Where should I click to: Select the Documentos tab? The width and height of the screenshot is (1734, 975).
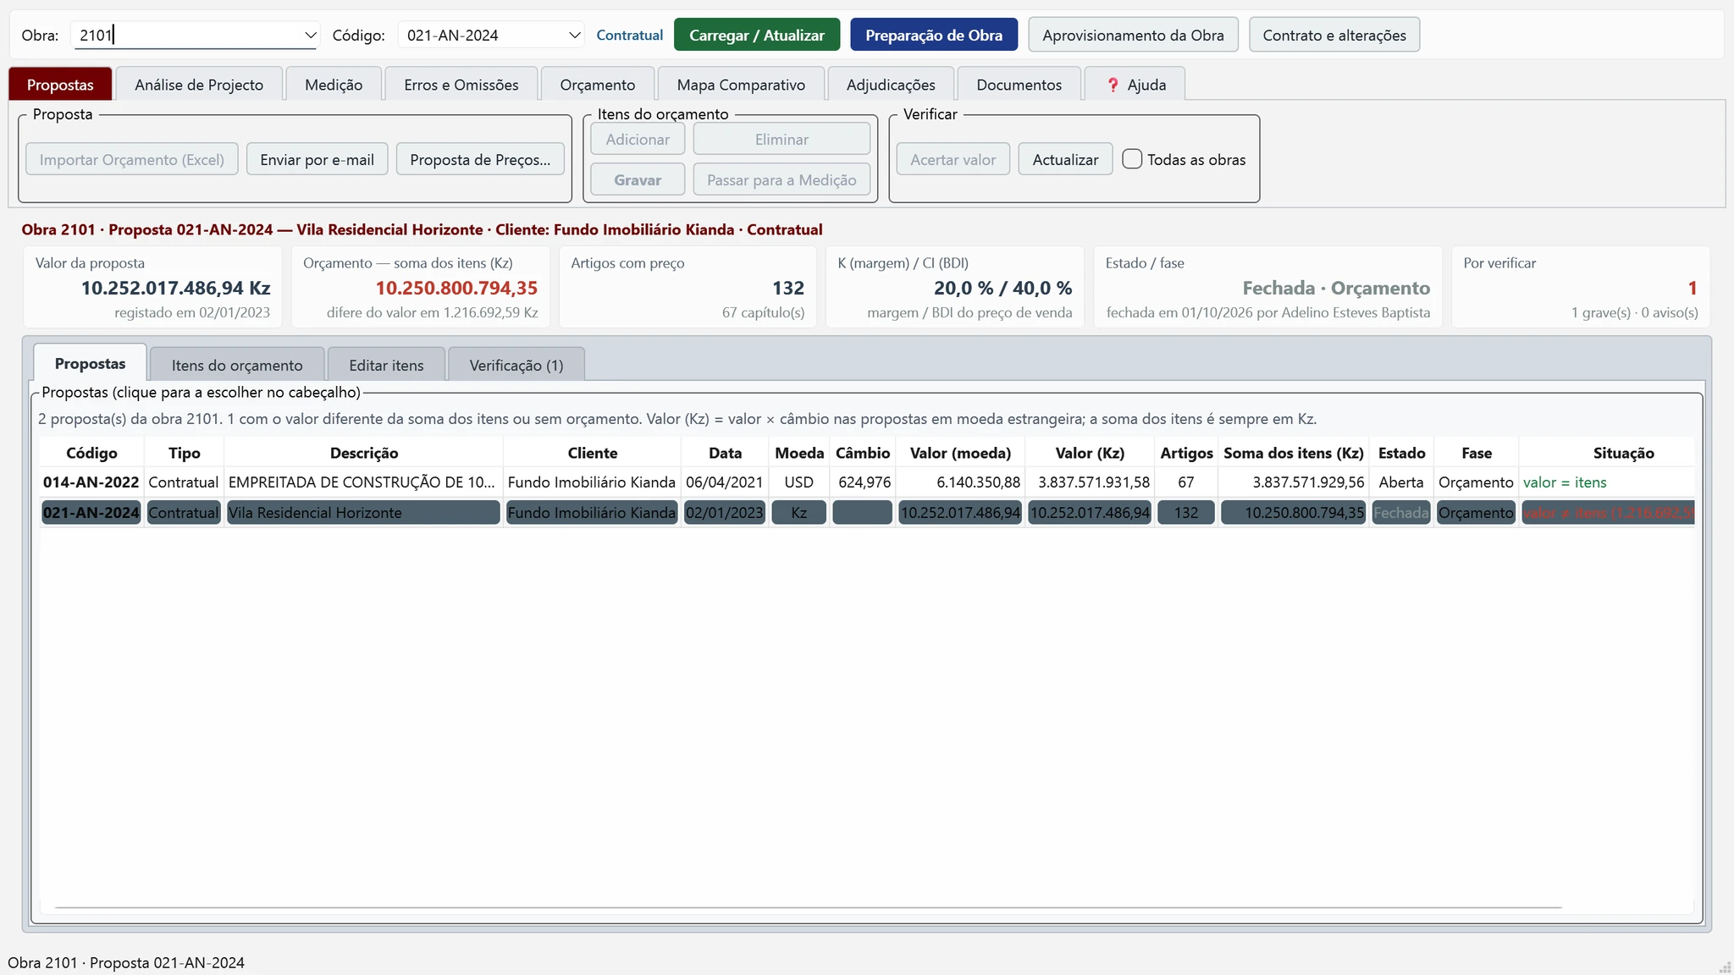tap(1019, 85)
